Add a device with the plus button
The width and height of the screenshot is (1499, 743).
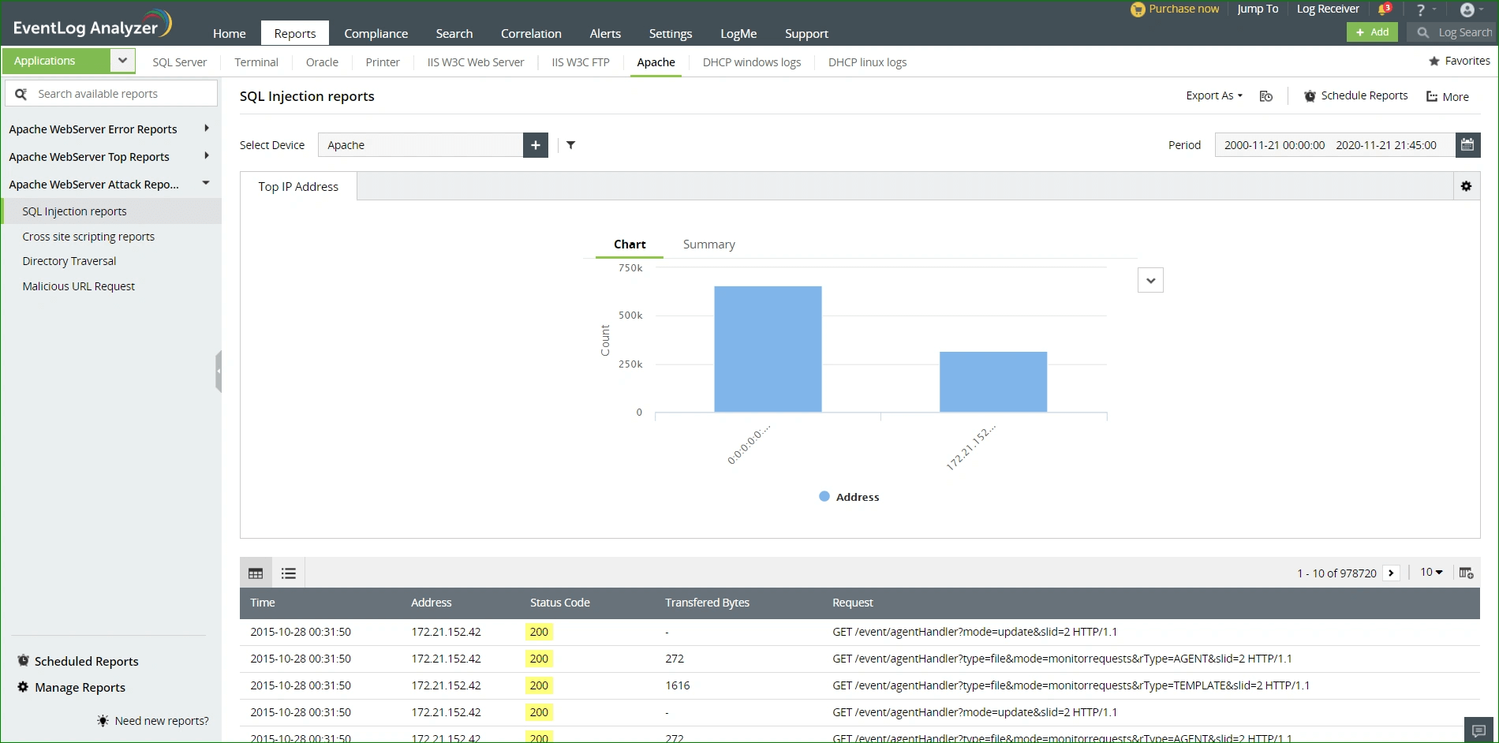[536, 145]
